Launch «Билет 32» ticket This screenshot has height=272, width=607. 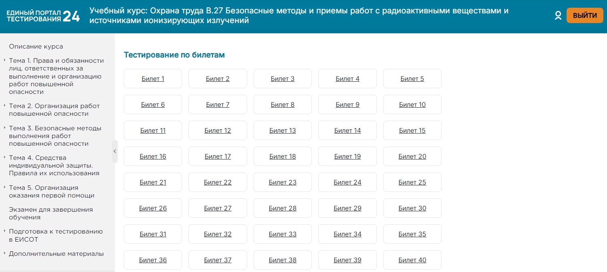pyautogui.click(x=218, y=234)
